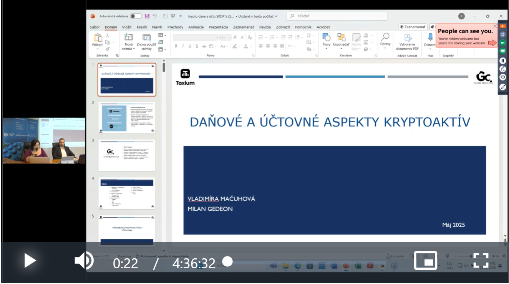Open the slide layout dropdown
509x284 pixels.
[x=162, y=35]
